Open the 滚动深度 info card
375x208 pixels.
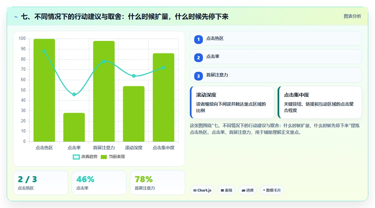pos(232,102)
